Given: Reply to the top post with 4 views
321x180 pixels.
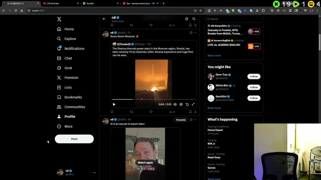Looking at the screenshot, I should pyautogui.click(x=112, y=25).
